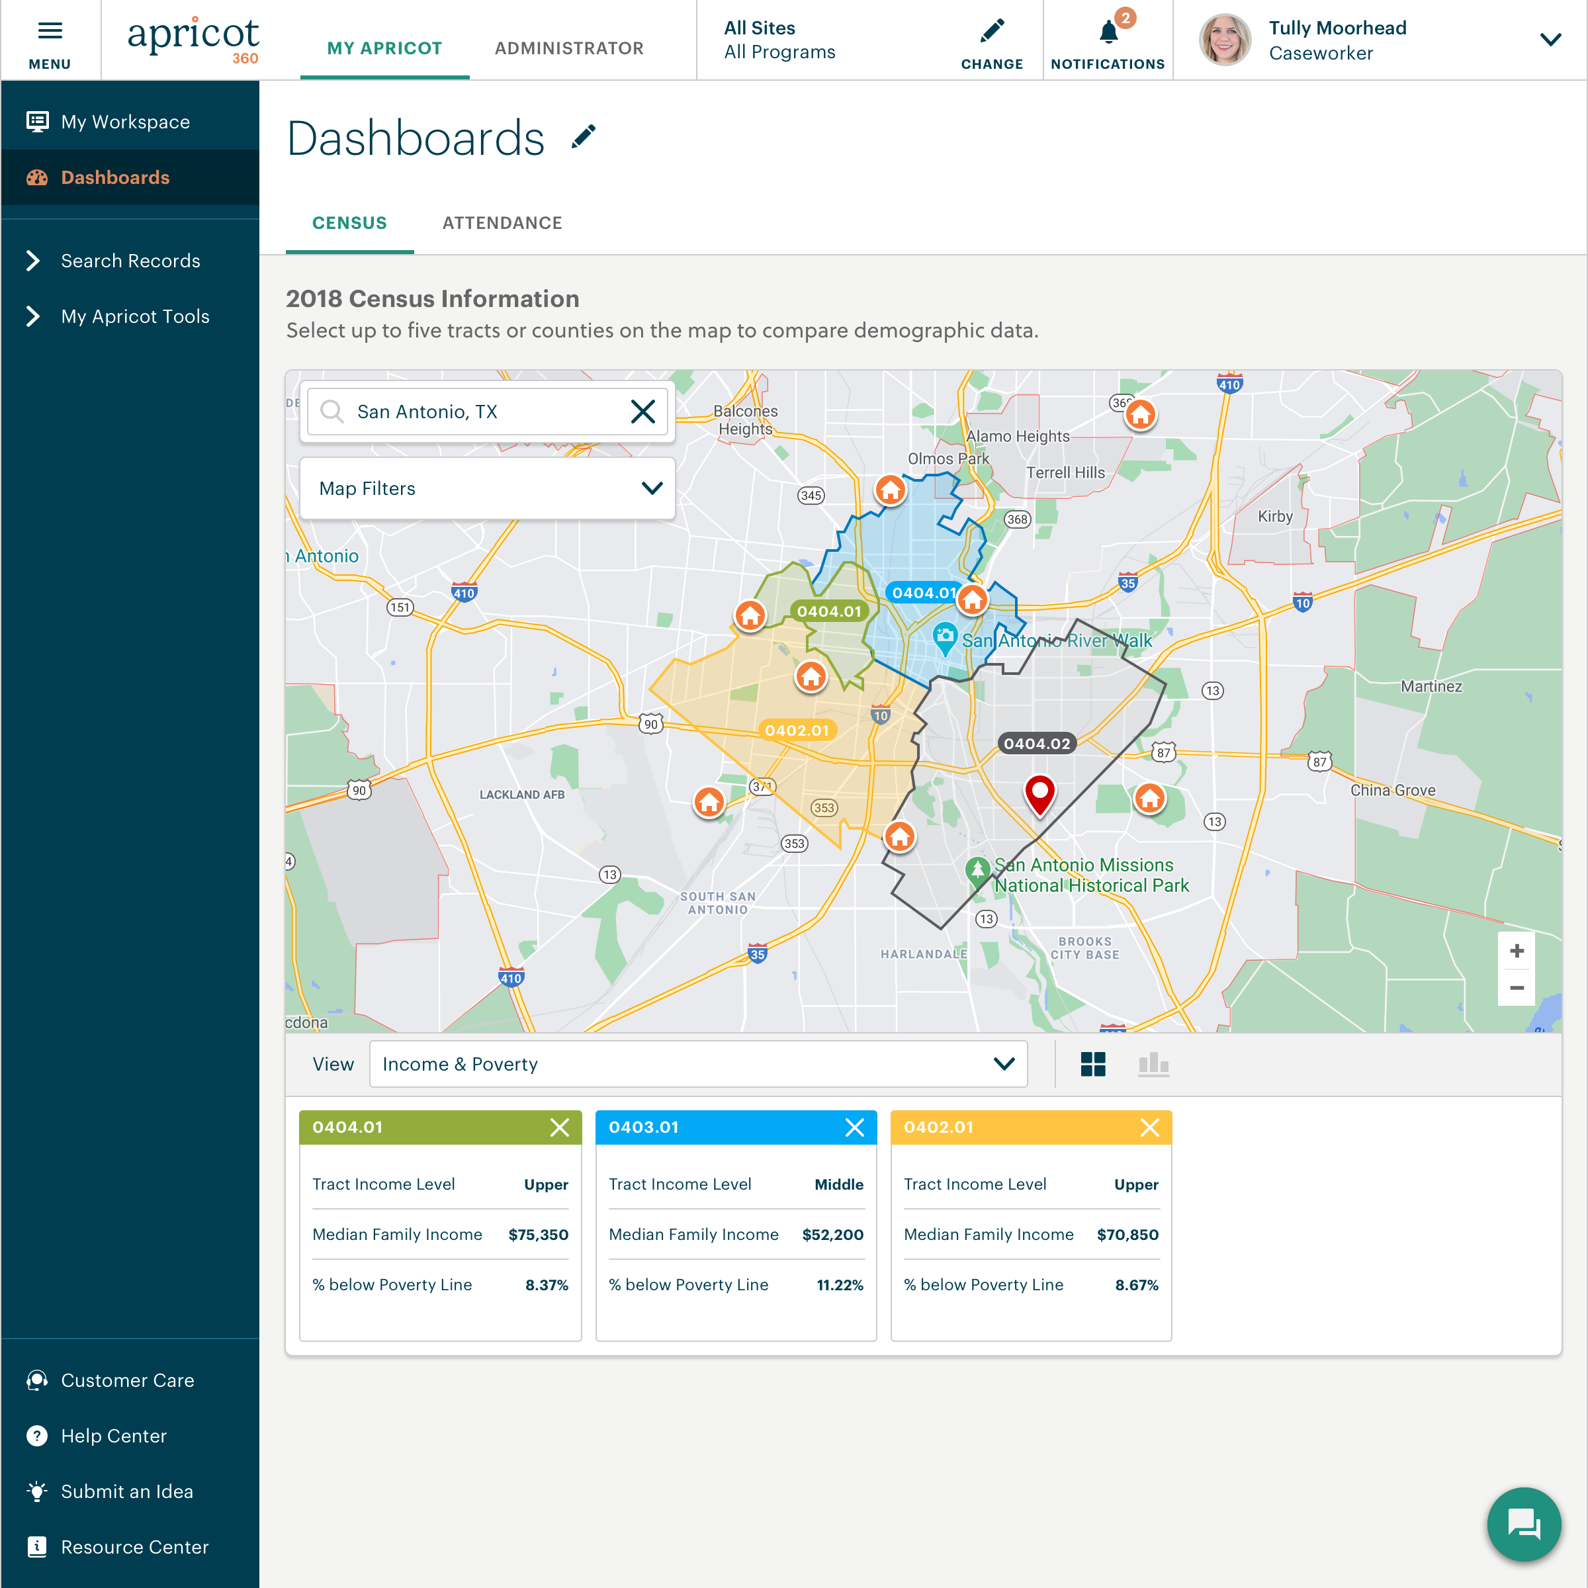Zoom in on the map
The image size is (1588, 1588).
(1516, 950)
